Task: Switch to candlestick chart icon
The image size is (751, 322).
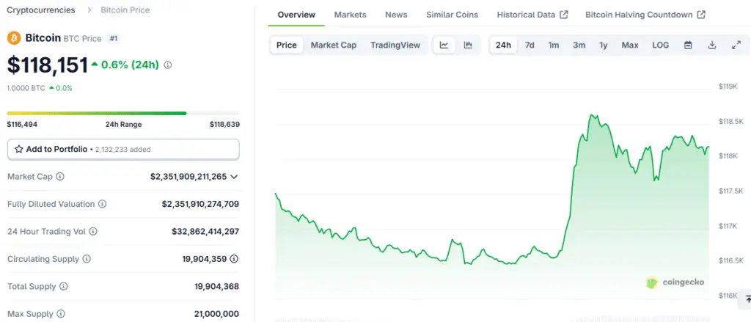Action: [468, 45]
